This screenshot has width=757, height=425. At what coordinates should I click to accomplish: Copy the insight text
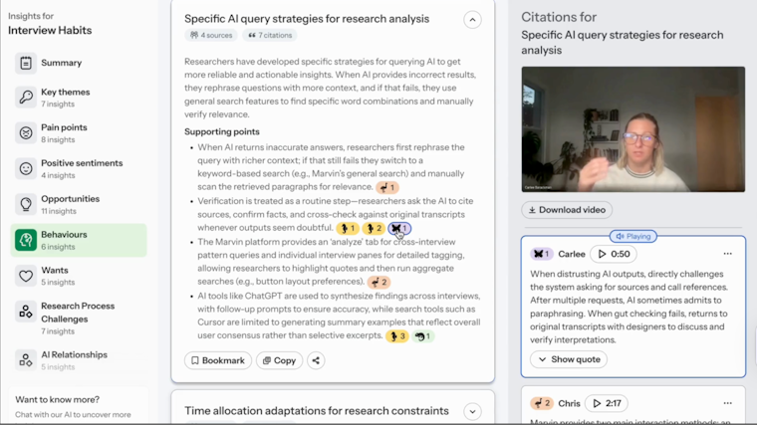(x=279, y=360)
